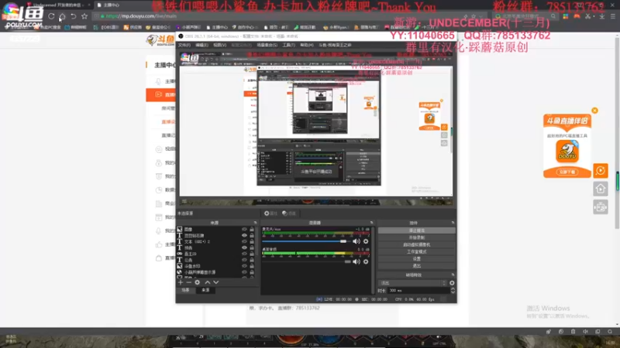Switch to 场景 tab at bottom of sources
This screenshot has width=620, height=348.
(186, 290)
